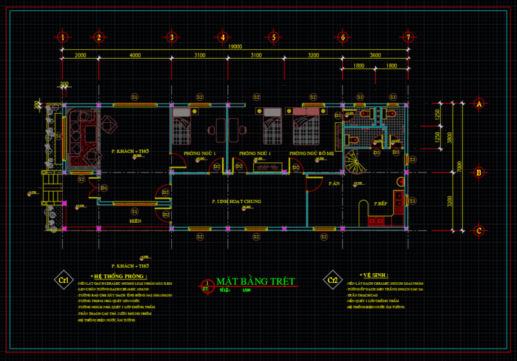
Task: Select the VỆ SINH notes heading
Action: (372, 275)
